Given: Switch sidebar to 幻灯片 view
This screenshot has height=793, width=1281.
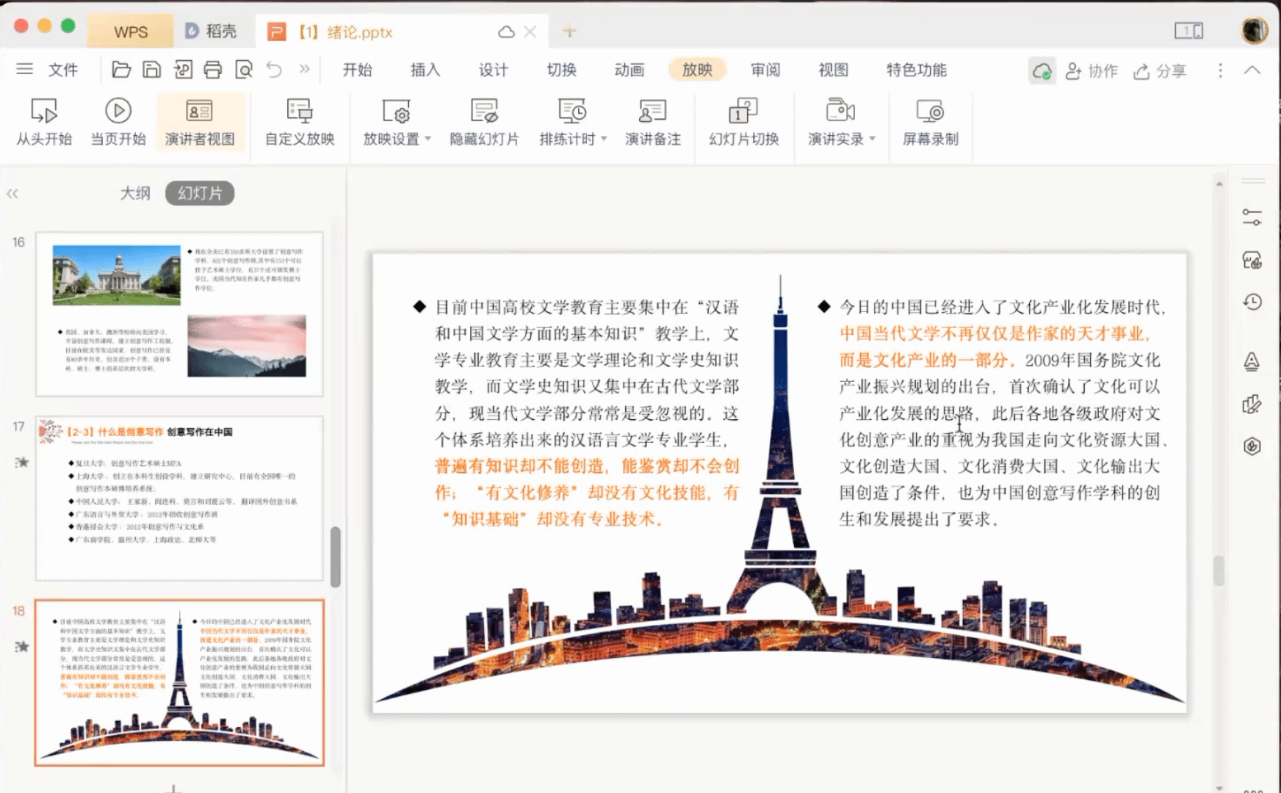Looking at the screenshot, I should 200,193.
